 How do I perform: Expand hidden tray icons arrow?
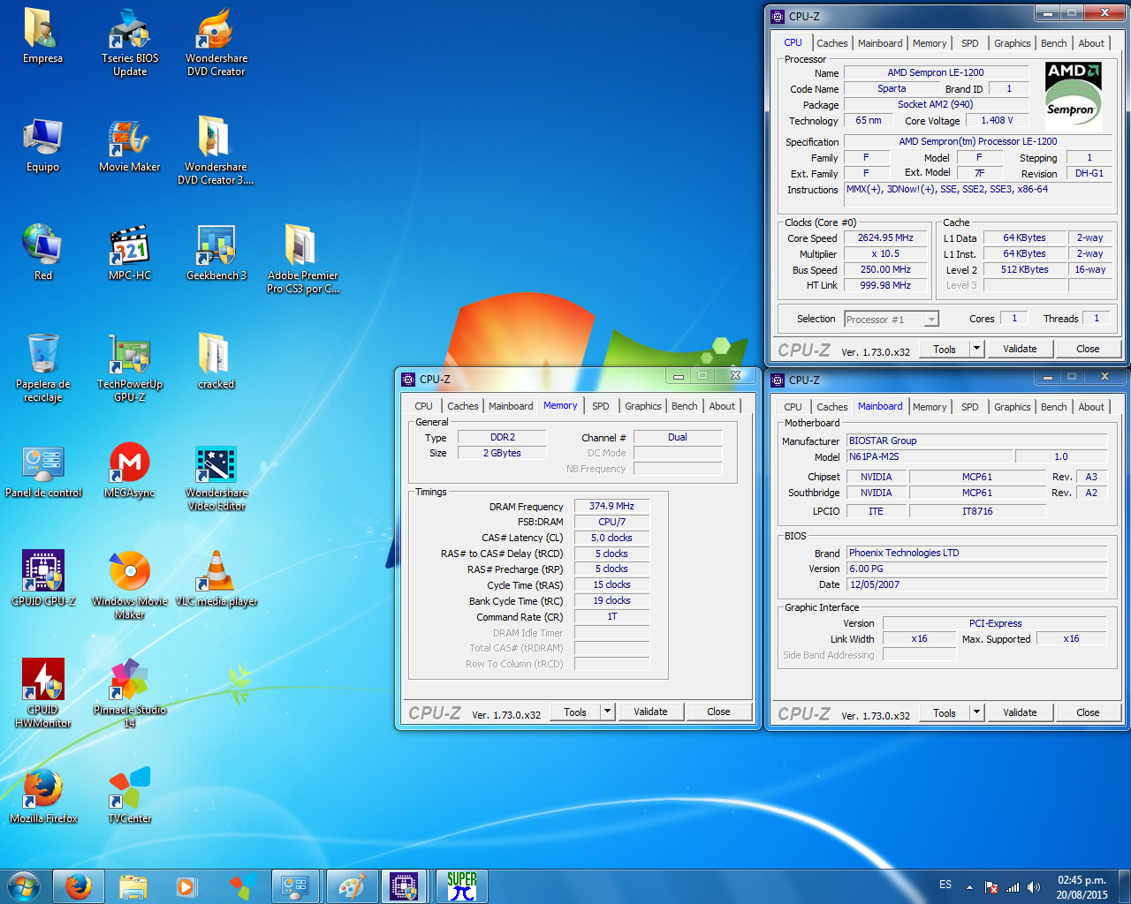[969, 886]
